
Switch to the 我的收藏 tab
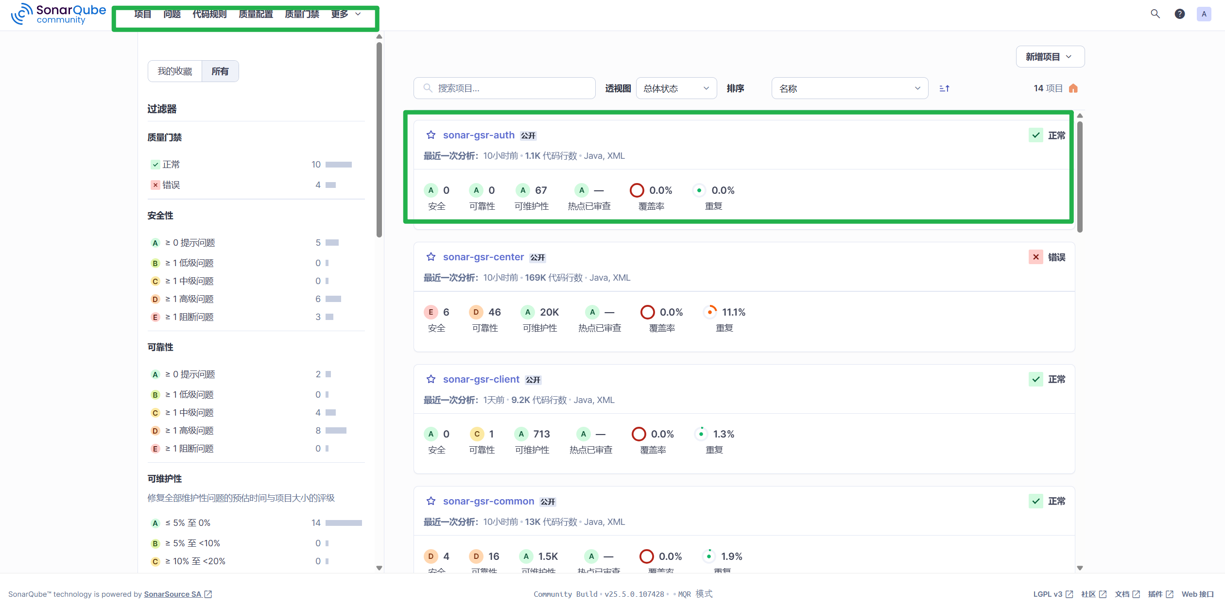175,71
